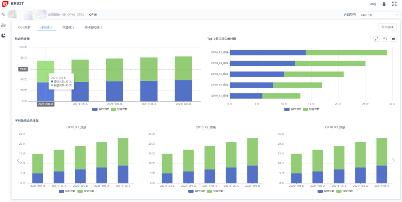The width and height of the screenshot is (402, 202).
Task: Enter fullscreen mode via top-right icon
Action: click(x=395, y=4)
